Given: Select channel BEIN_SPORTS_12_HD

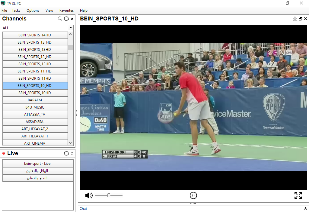Looking at the screenshot, I should (35, 57).
